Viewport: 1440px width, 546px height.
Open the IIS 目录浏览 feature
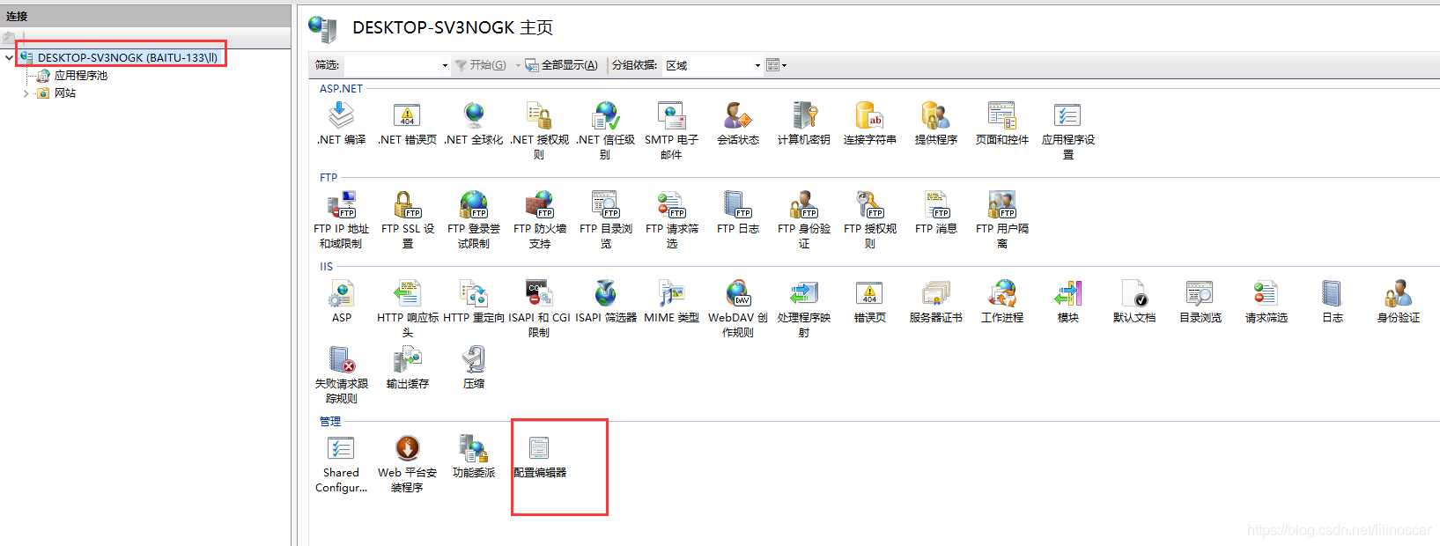1200,301
